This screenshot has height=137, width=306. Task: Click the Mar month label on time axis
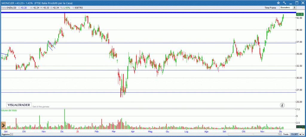click(114, 131)
